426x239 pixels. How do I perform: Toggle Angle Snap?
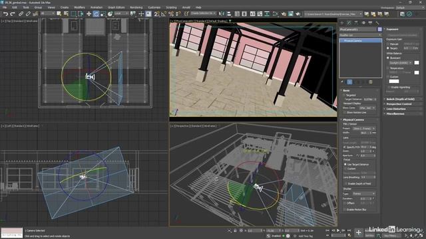point(164,14)
